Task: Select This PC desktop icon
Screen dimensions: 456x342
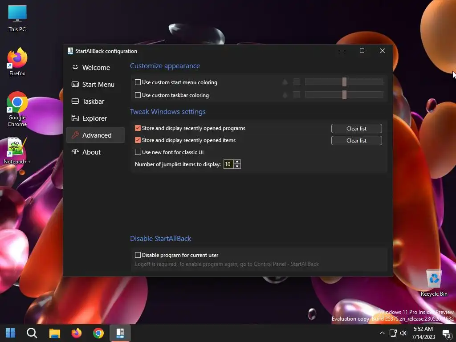Action: click(17, 18)
